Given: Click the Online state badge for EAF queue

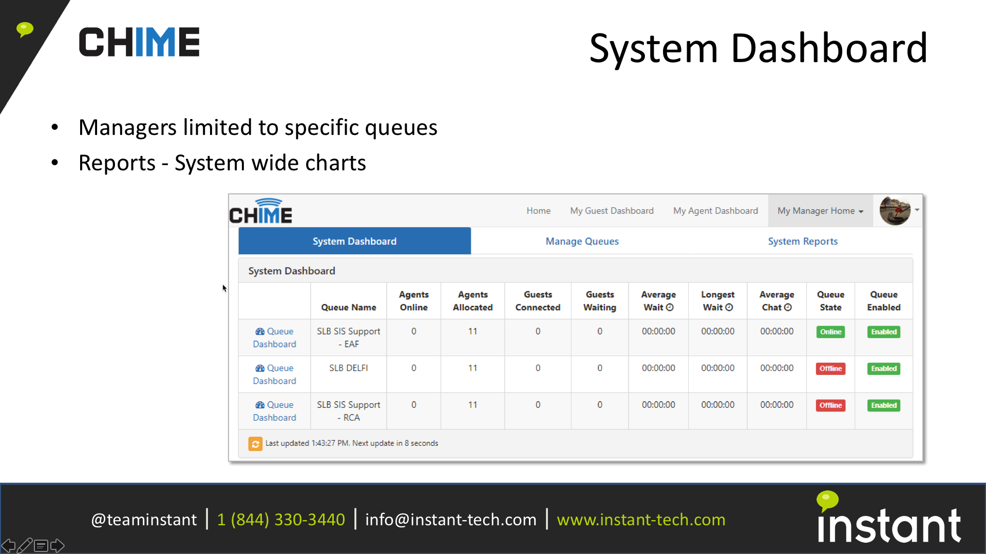Looking at the screenshot, I should pos(830,332).
